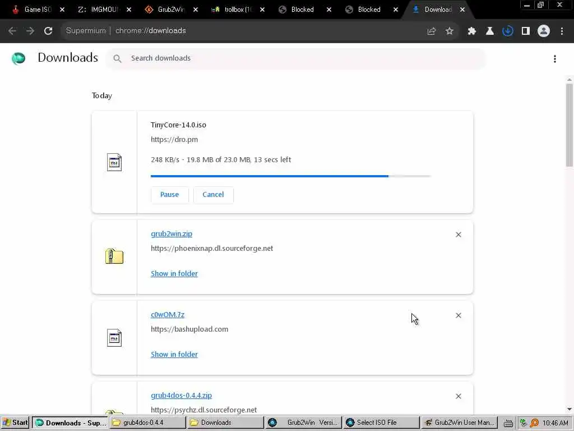Share this page via the share icon

click(x=432, y=31)
